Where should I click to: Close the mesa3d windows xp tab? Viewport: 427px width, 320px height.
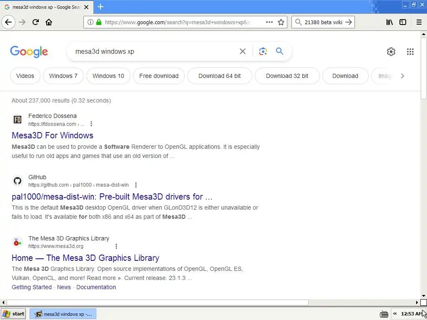[x=86, y=7]
